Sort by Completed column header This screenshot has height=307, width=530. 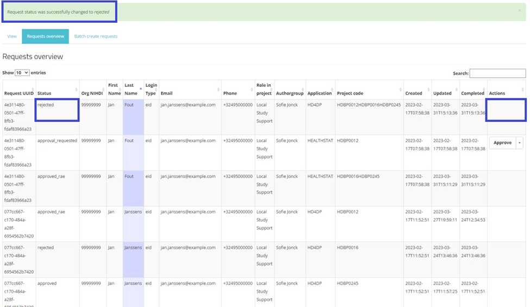(x=472, y=93)
